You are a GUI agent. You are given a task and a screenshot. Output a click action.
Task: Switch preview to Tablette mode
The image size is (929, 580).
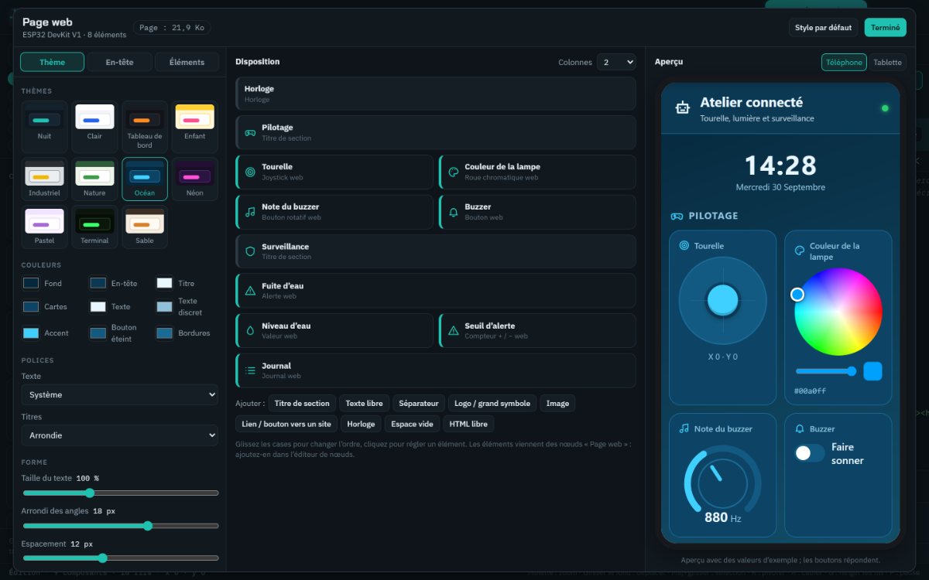coord(887,62)
